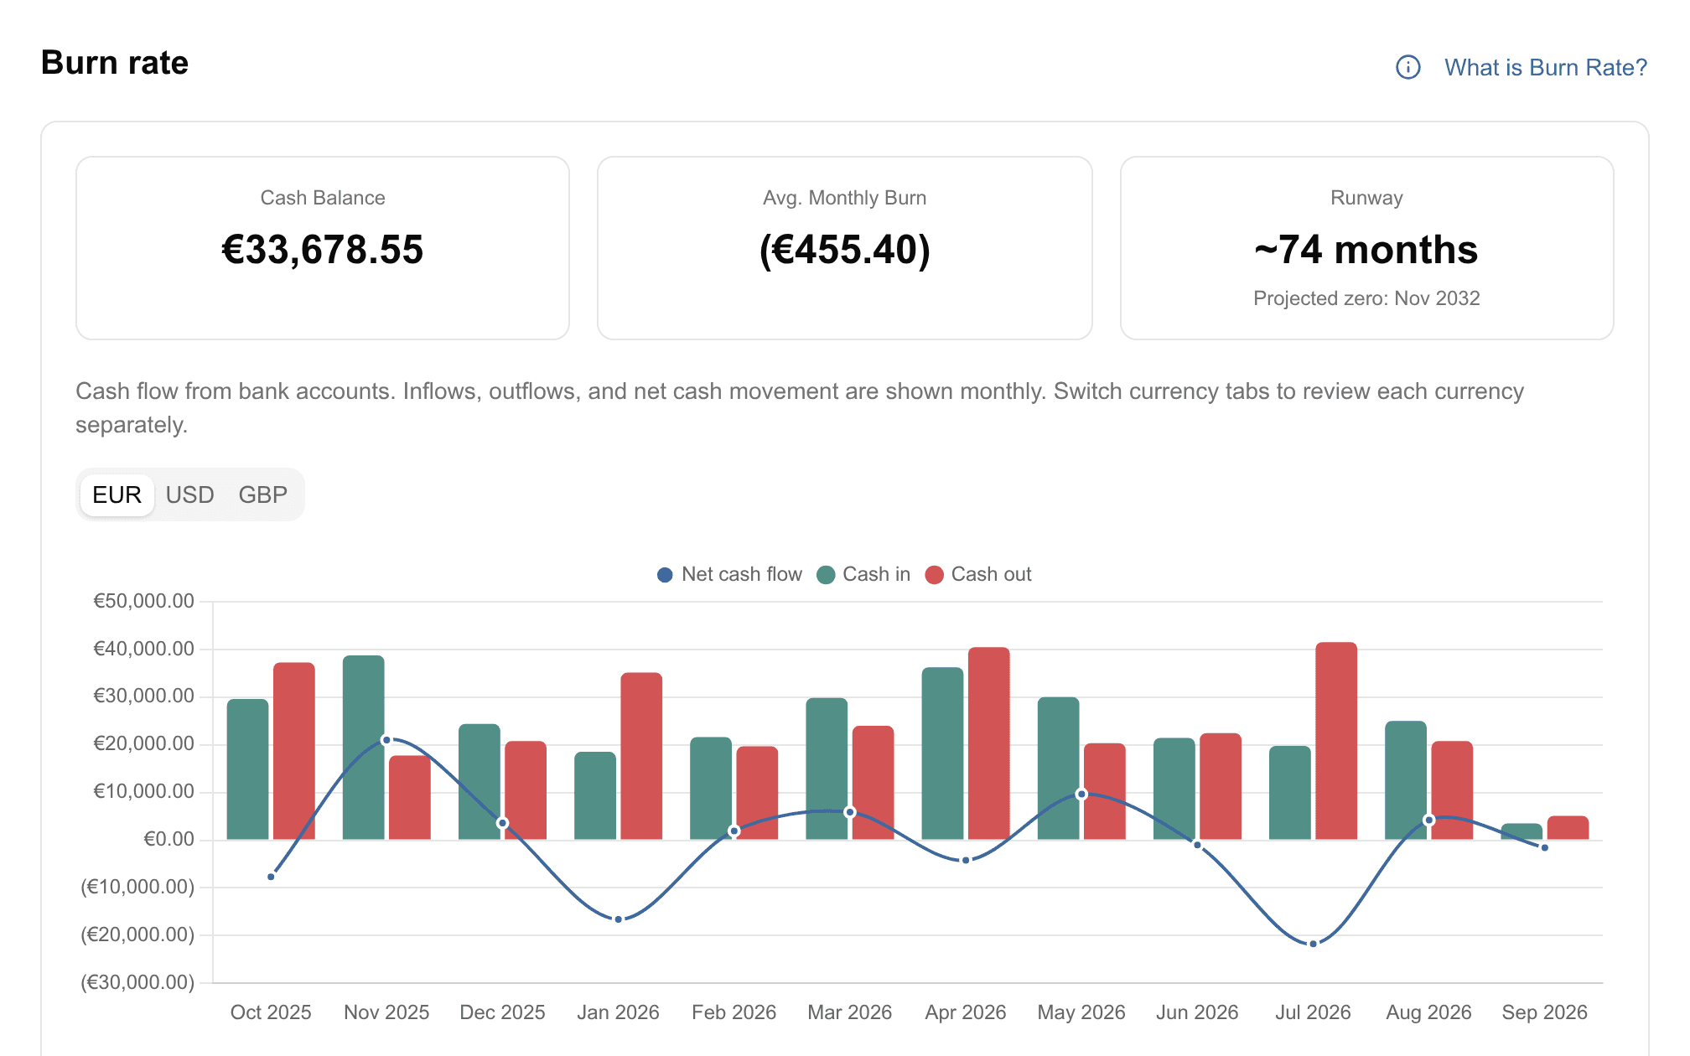The width and height of the screenshot is (1690, 1056).
Task: Open the 'What is Burn Rate?' link
Action: (1545, 67)
